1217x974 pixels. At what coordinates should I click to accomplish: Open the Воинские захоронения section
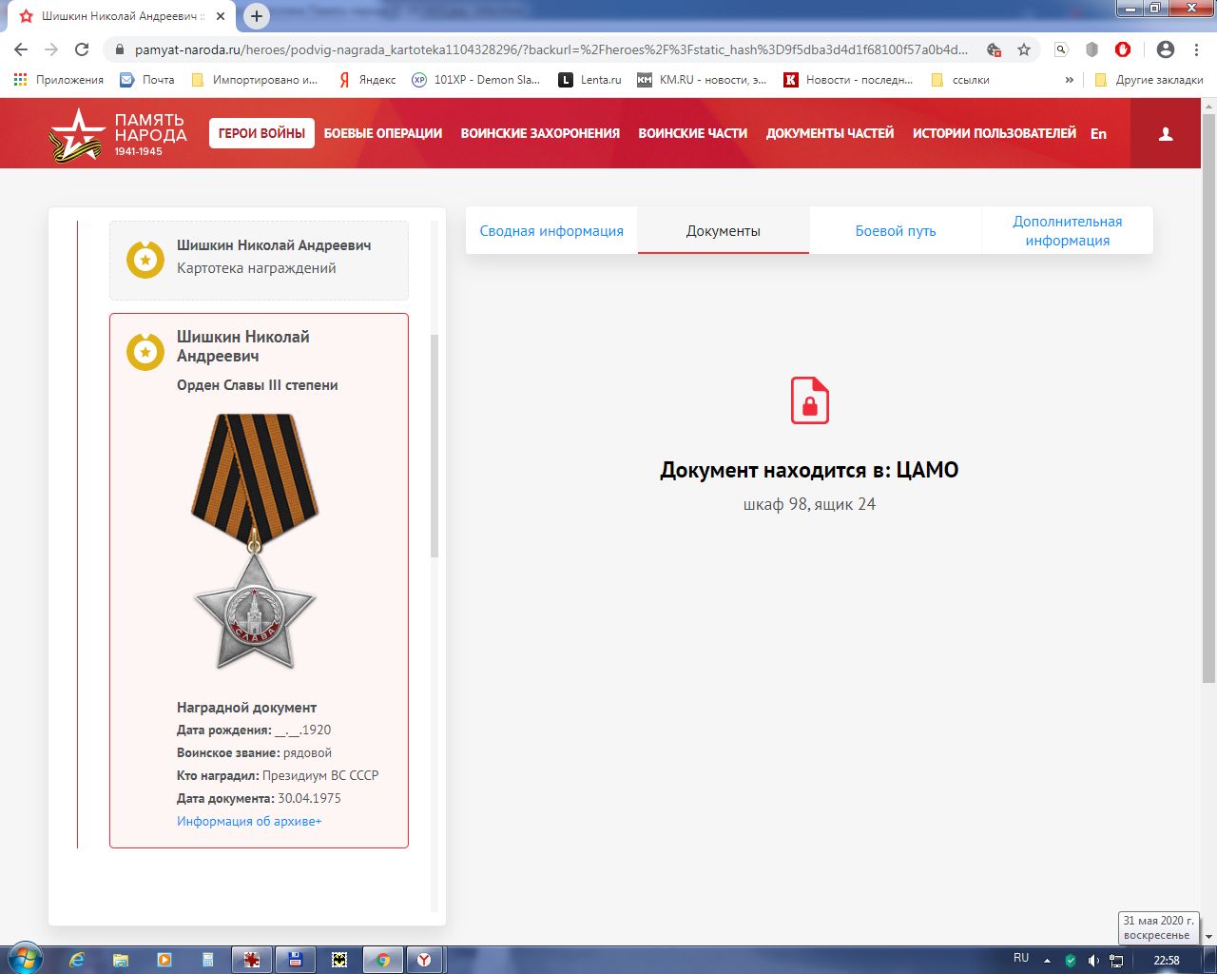pos(540,133)
